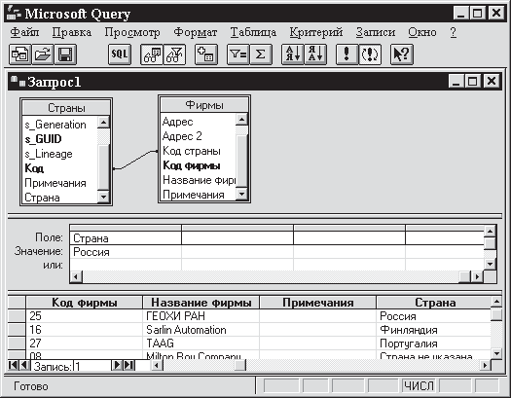This screenshot has width=511, height=398.
Task: Go to next record navigation button
Action: [117, 365]
